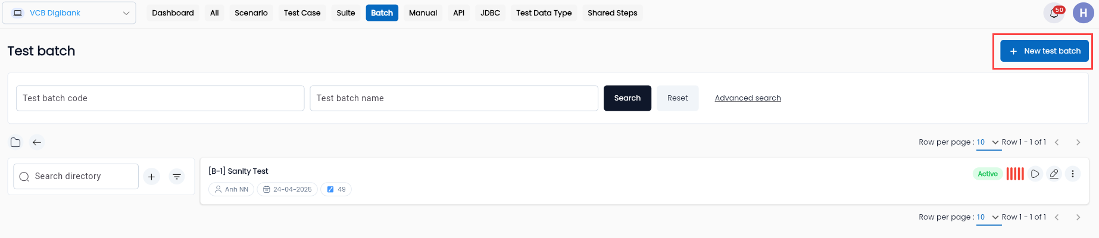Click the red bars status indicator
Screen dimensions: 1099x238
1015,174
